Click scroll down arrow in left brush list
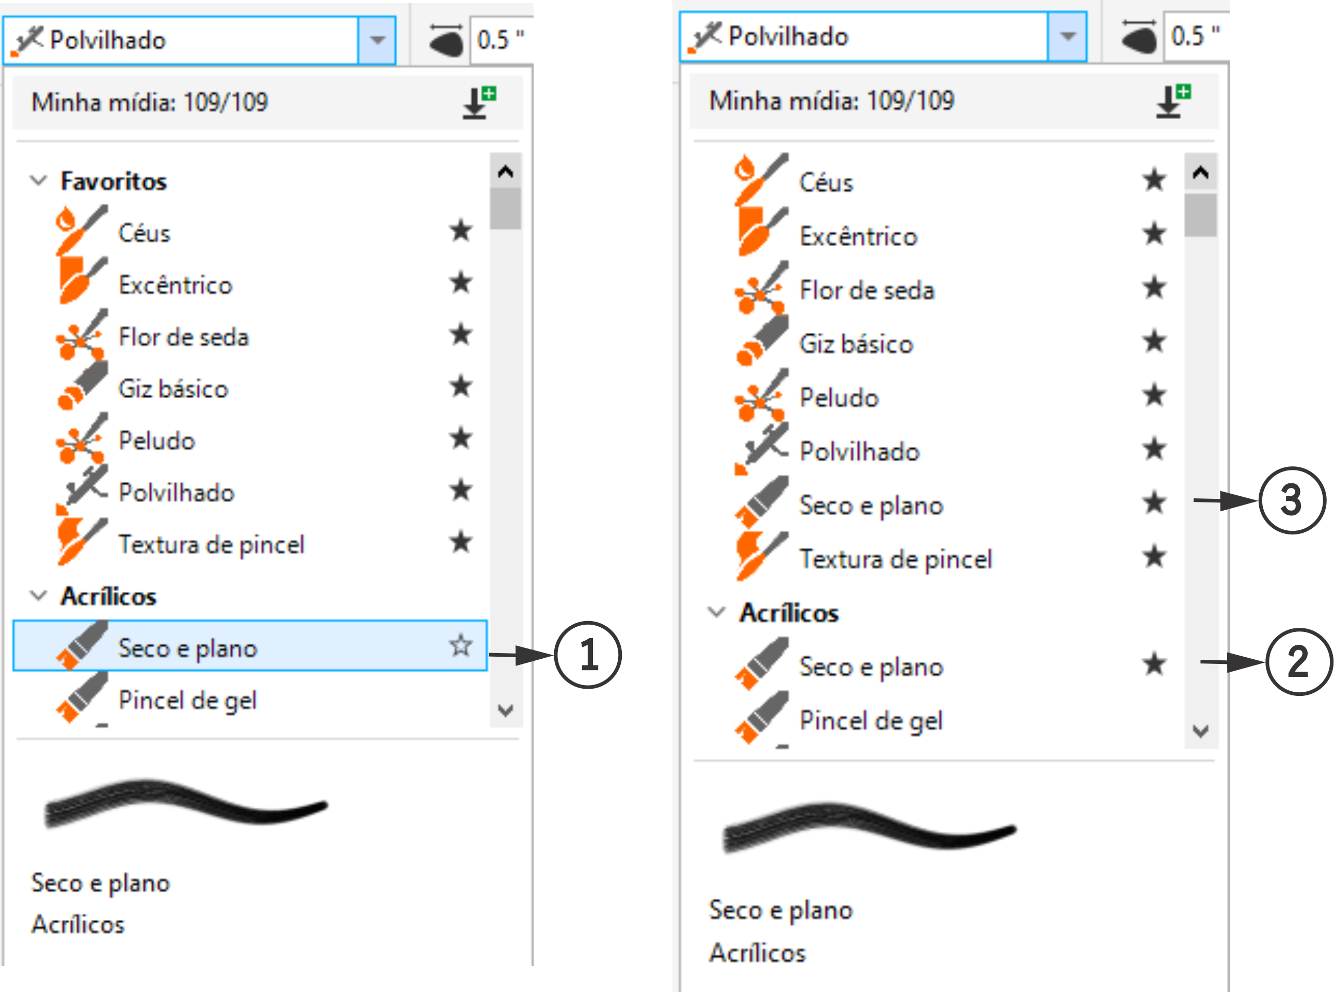 point(506,710)
